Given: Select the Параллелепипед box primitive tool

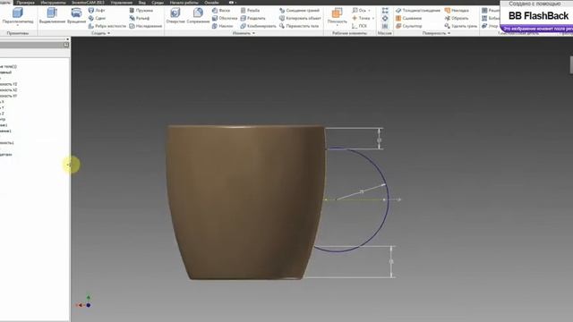Looking at the screenshot, I should pyautogui.click(x=18, y=16).
